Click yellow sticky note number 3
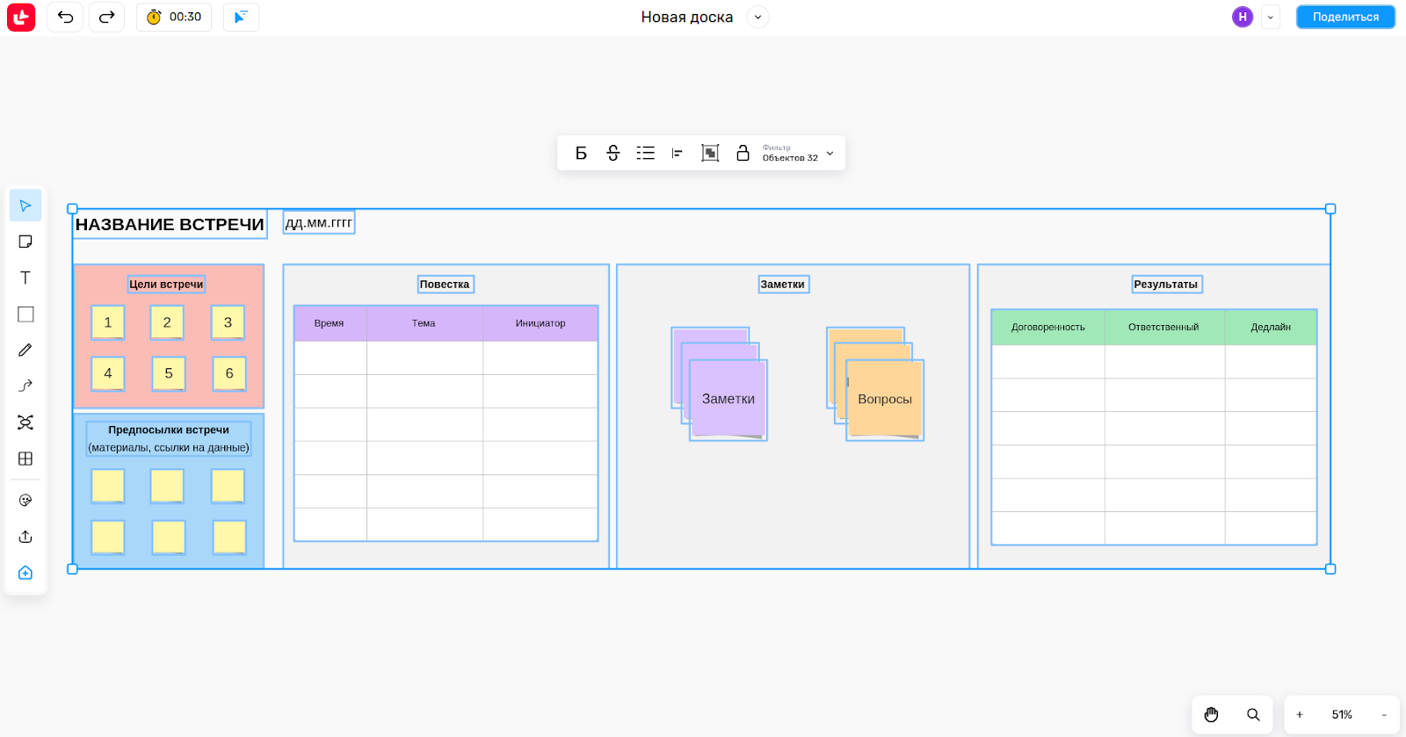The height and width of the screenshot is (737, 1406). click(228, 322)
